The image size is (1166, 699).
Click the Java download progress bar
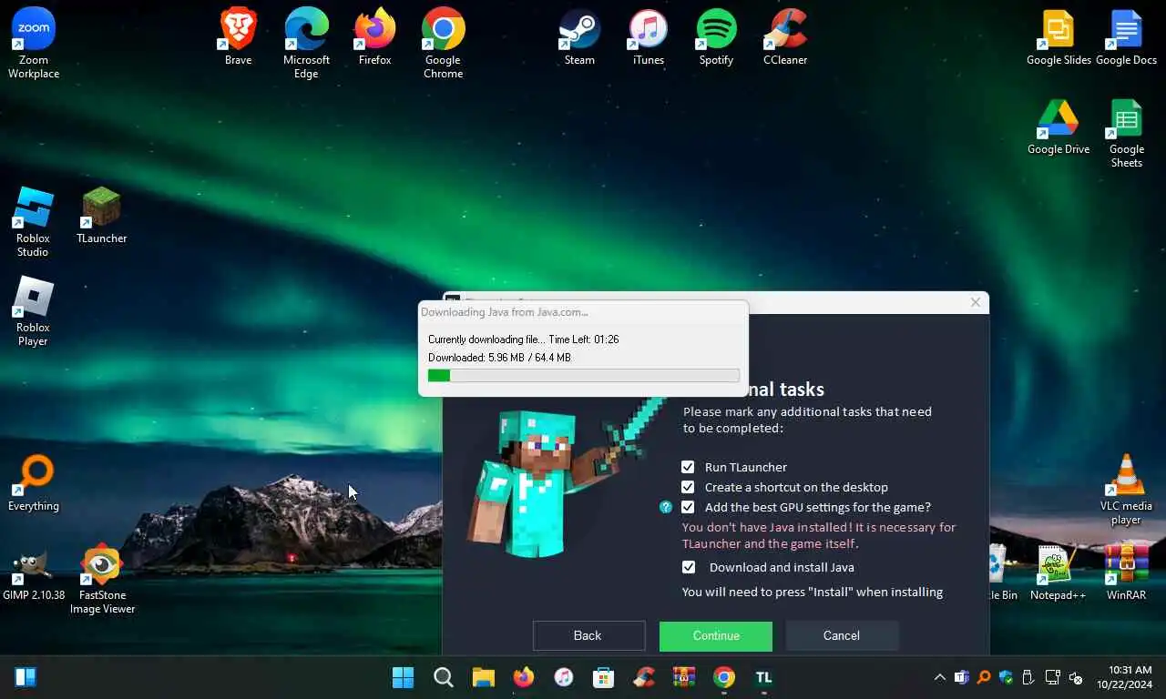point(584,375)
